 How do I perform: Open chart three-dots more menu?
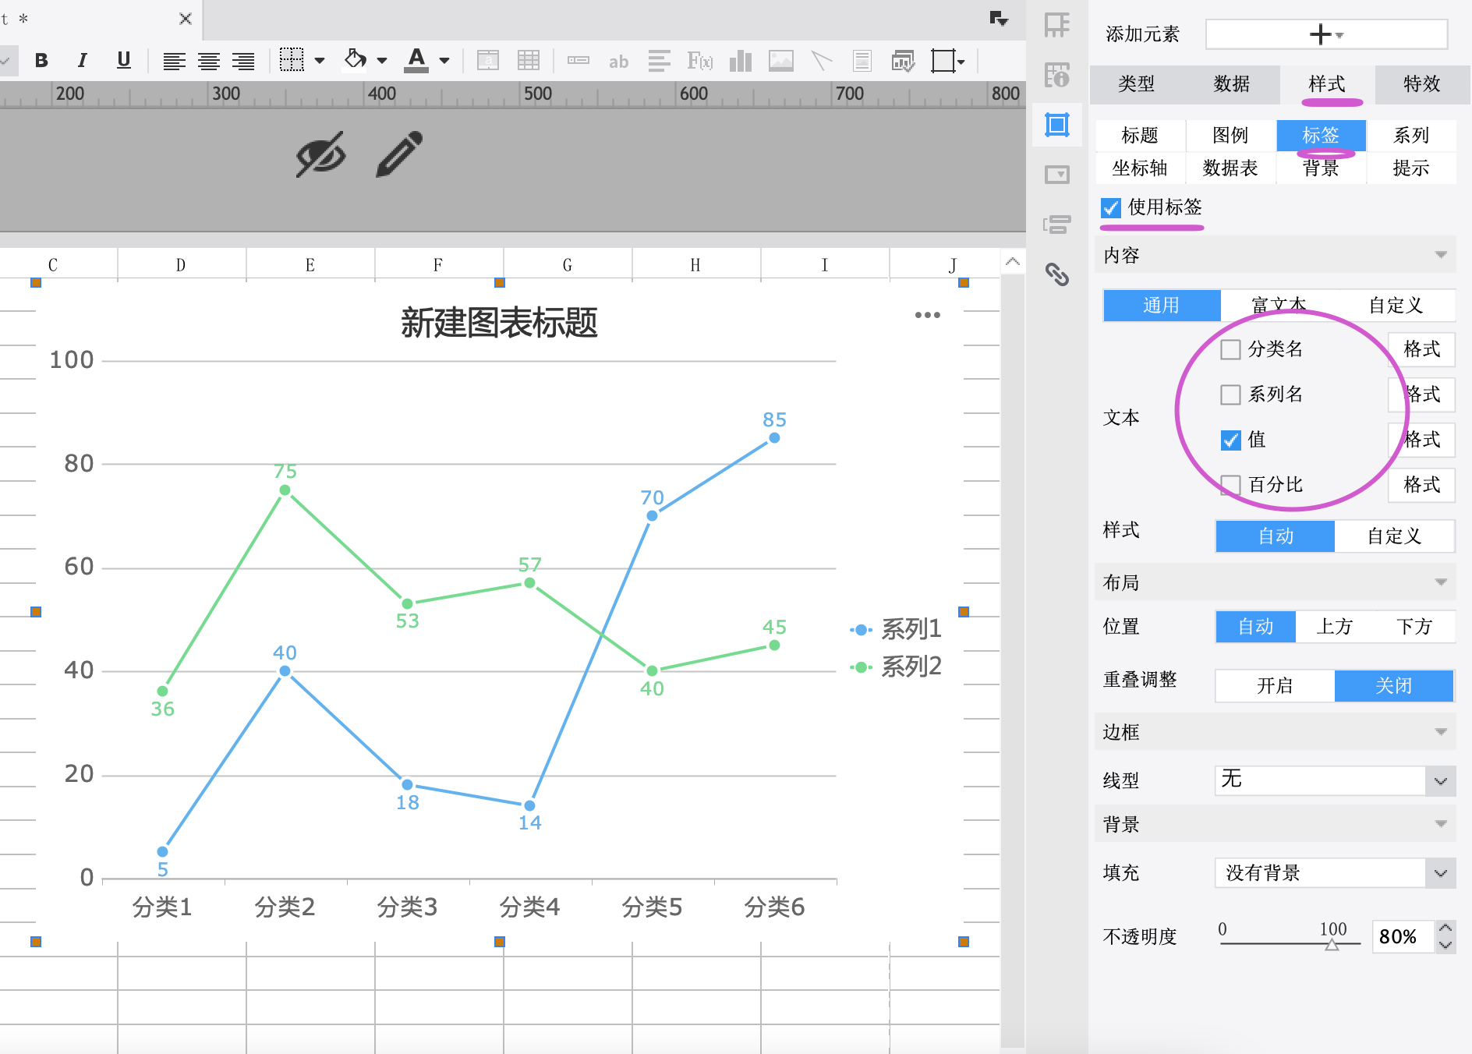pyautogui.click(x=927, y=315)
